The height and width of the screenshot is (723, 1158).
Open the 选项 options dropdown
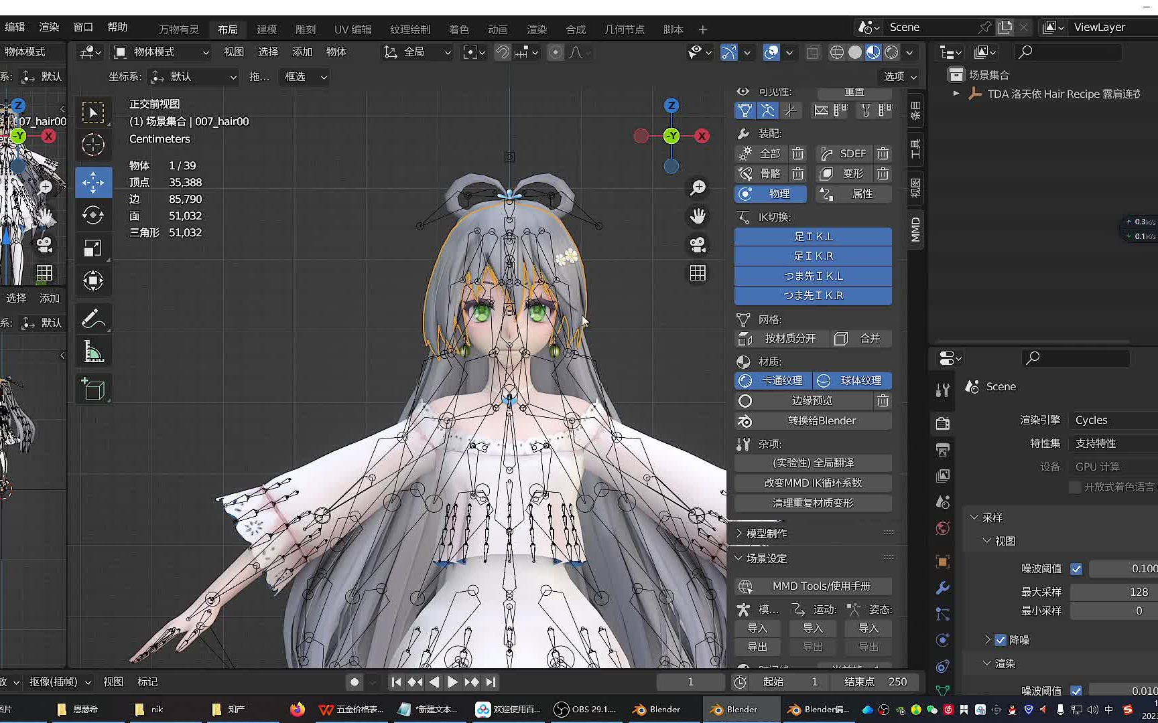tap(900, 77)
